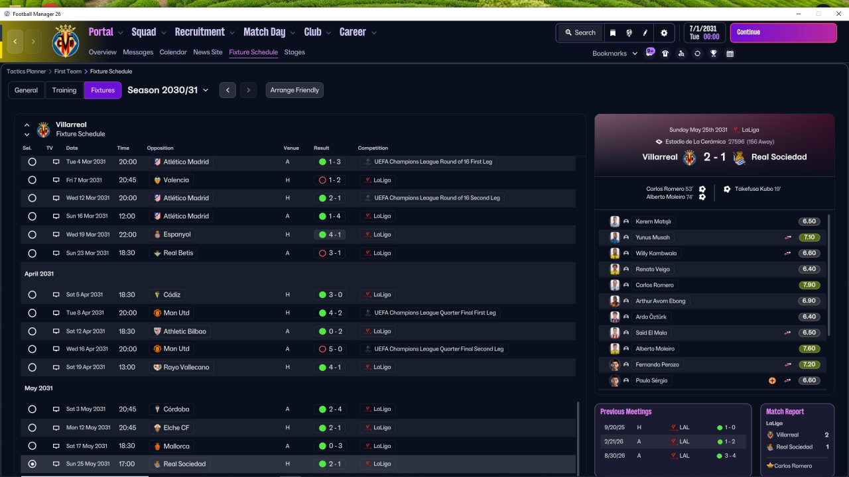Select the Real Betis fixture radio button

(32, 253)
